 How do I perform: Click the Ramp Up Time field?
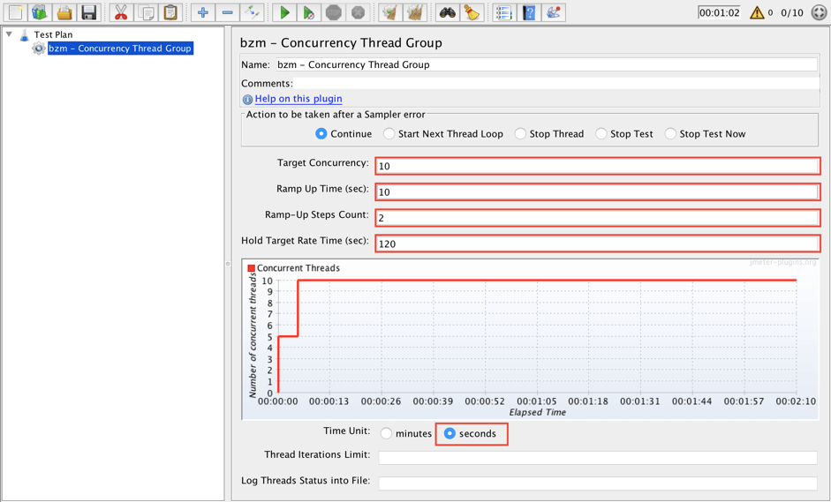click(597, 191)
